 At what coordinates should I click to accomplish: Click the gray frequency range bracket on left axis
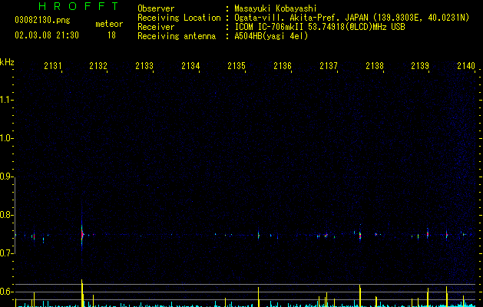point(15,216)
